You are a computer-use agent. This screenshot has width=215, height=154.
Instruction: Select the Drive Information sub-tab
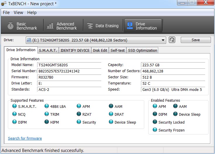(x=21, y=50)
